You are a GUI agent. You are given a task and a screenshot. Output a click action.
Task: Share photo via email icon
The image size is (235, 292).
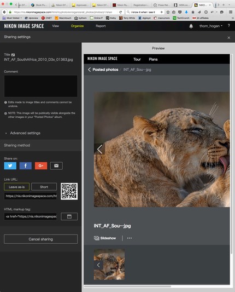[x=56, y=165]
